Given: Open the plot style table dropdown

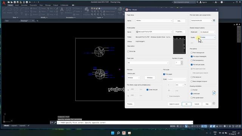Looking at the screenshot, I should pos(202,20).
